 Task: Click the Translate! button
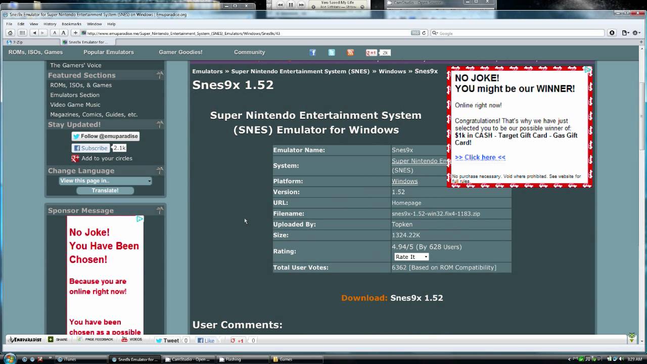coord(105,191)
